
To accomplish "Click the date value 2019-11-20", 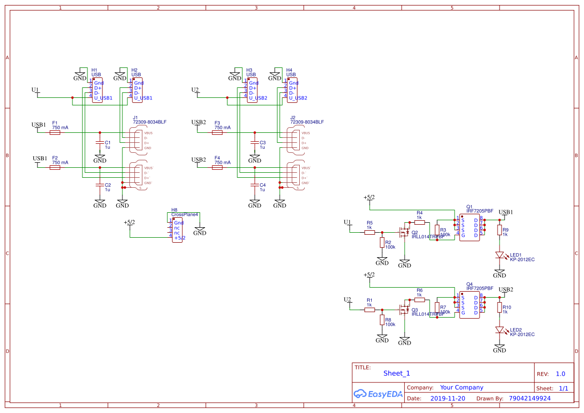I will coord(448,398).
